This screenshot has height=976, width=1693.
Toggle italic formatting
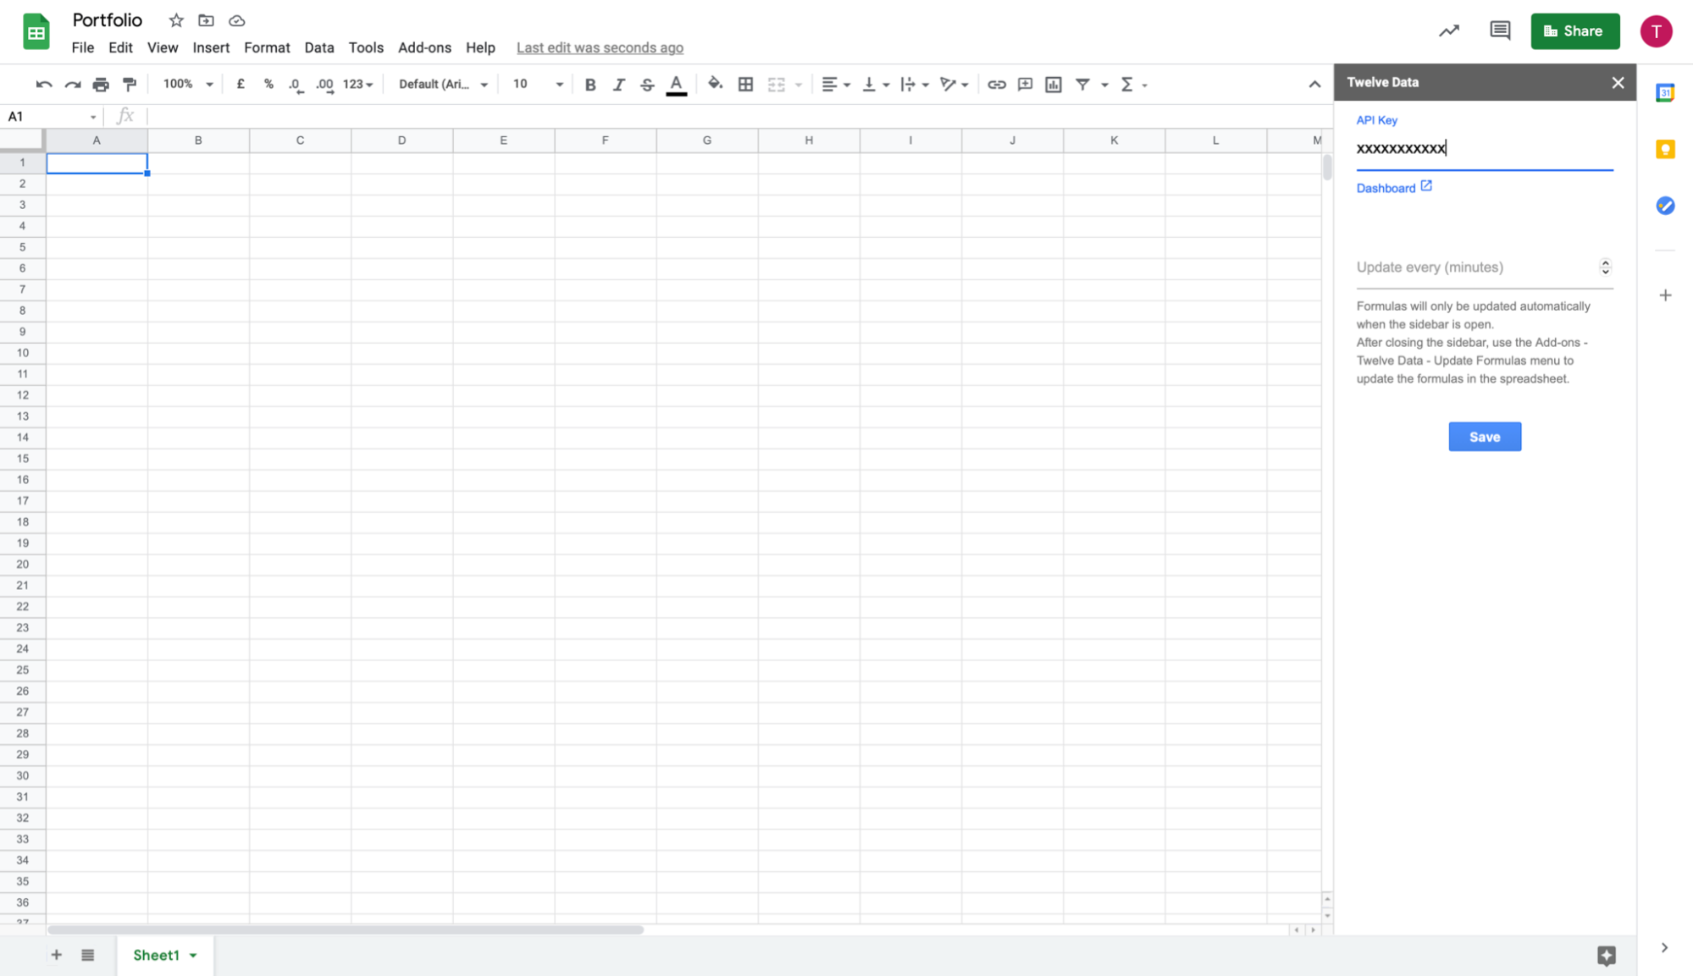(x=619, y=85)
